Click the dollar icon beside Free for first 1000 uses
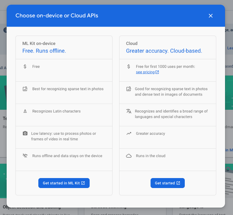 (x=129, y=67)
